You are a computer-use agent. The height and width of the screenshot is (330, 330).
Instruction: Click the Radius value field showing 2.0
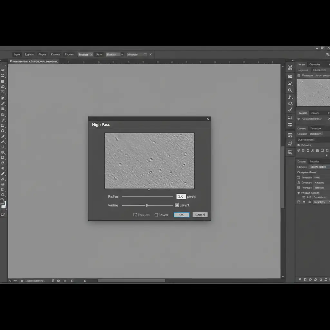coord(181,196)
